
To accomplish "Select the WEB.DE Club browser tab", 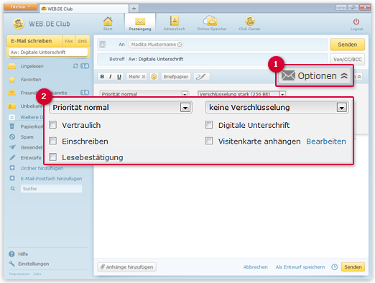I will [x=84, y=9].
